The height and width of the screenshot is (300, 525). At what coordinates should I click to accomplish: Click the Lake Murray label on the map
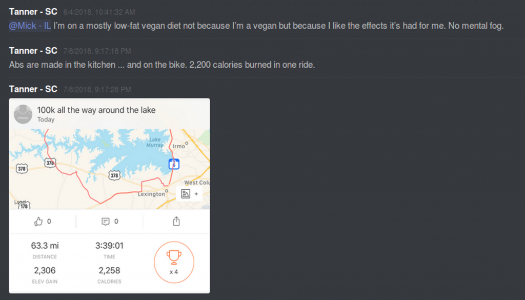pos(155,143)
